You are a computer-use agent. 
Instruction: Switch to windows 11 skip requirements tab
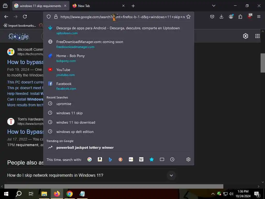tap(41, 6)
